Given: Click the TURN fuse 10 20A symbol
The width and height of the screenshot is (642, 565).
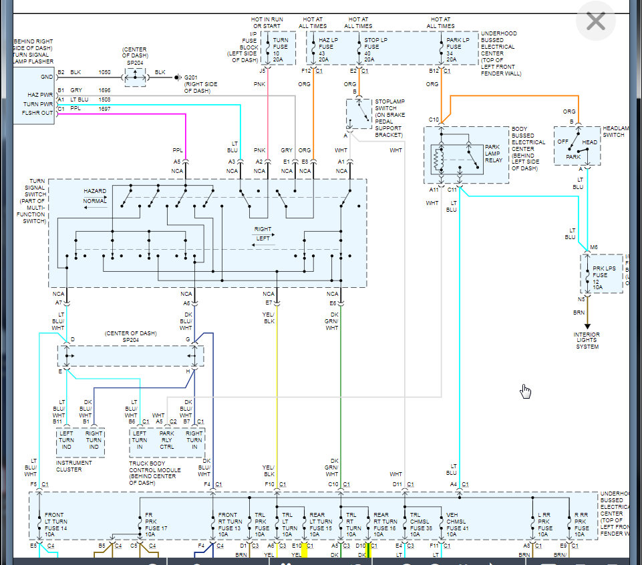Looking at the screenshot, I should click(278, 48).
